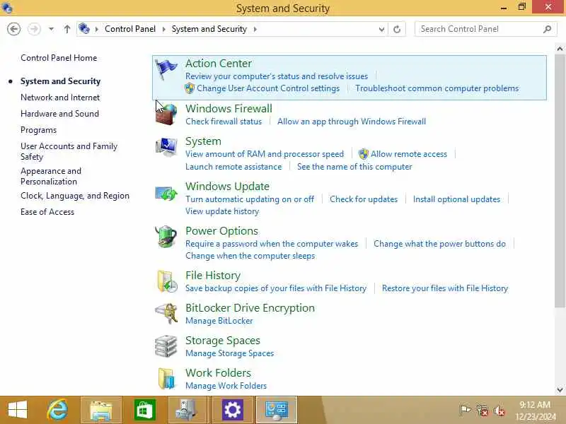Screen dimensions: 566x424
Task: Click the network status tray icon
Action: [483, 410]
